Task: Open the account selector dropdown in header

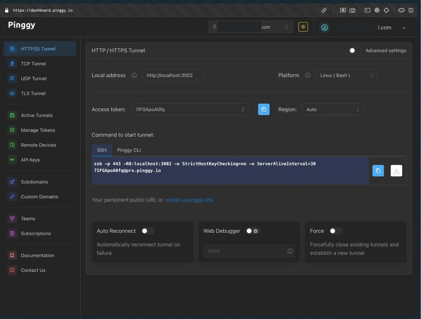Action: click(250, 27)
